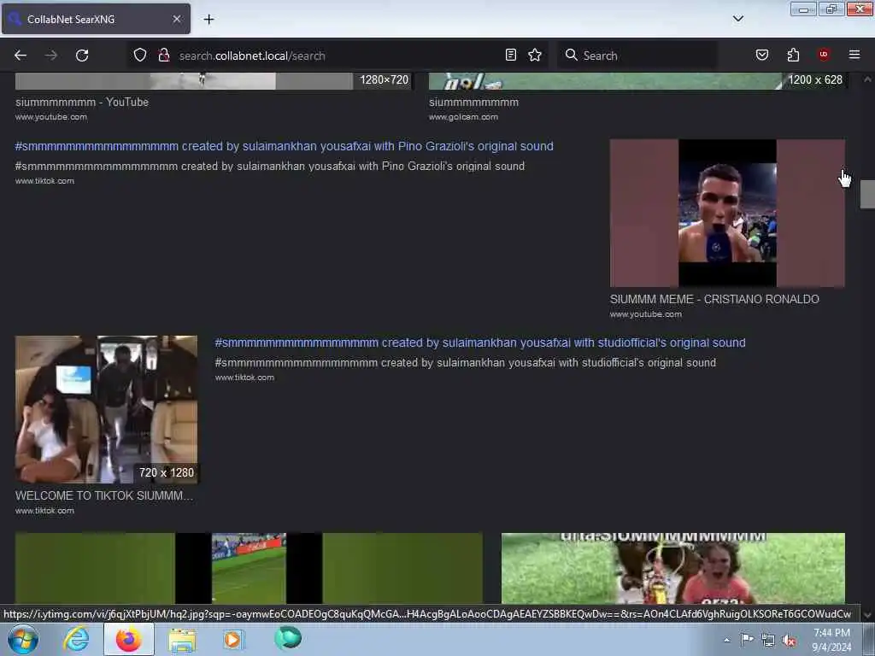This screenshot has height=656, width=875.
Task: Click the siummmmmmmm - YouTube caption
Action: click(x=82, y=102)
